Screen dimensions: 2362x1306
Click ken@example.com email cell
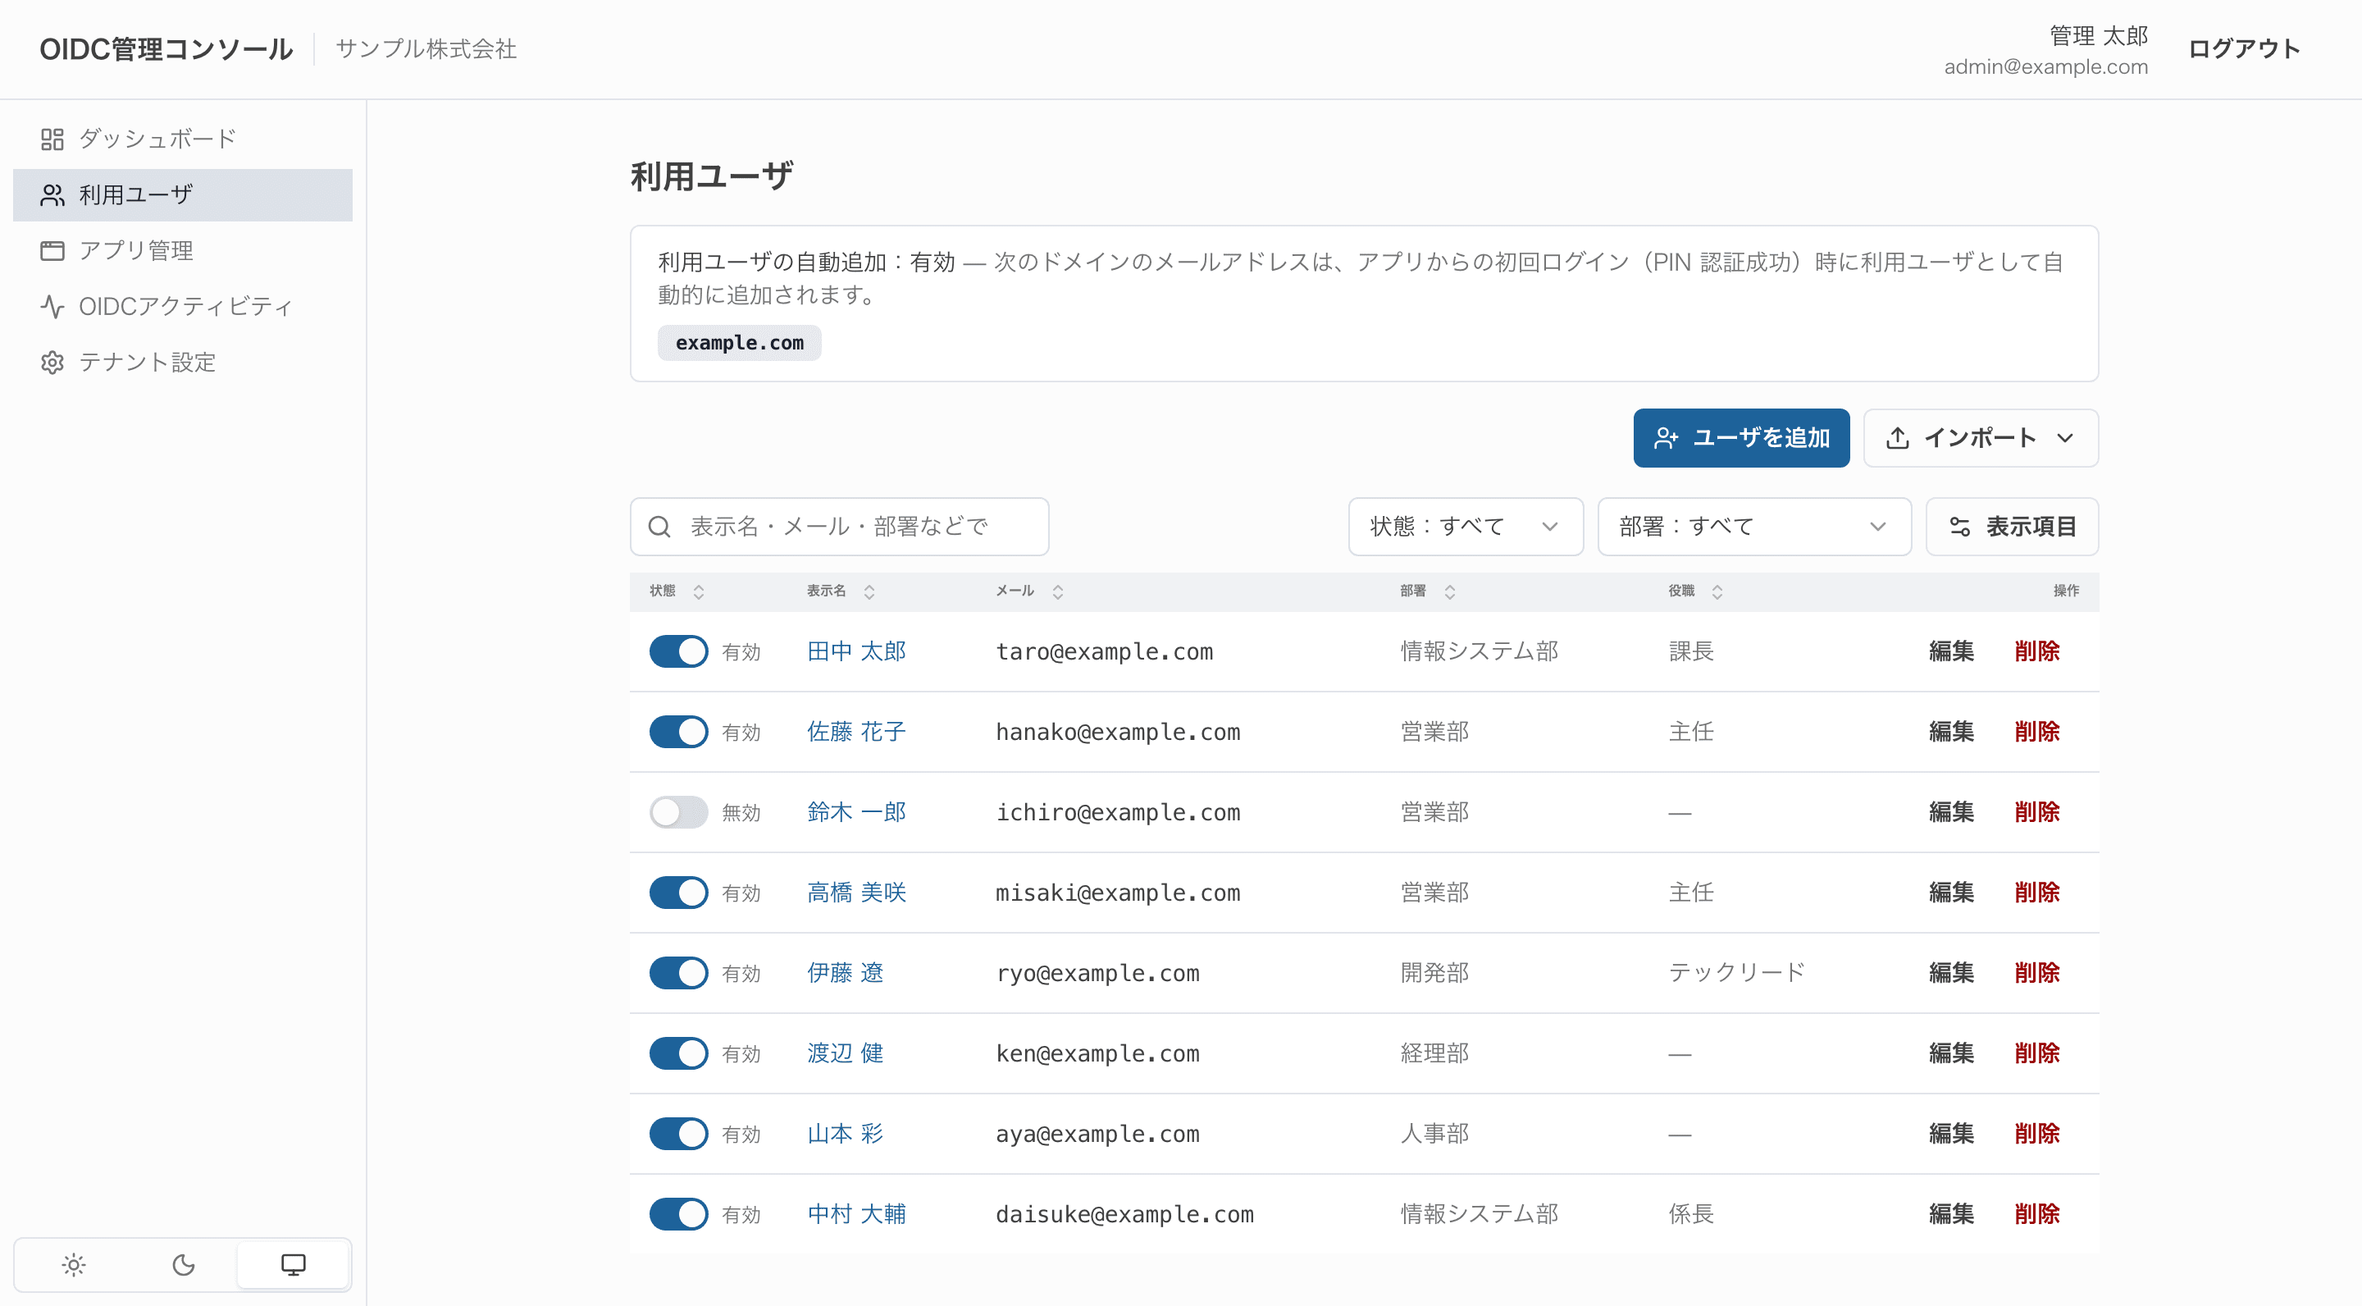point(1097,1054)
